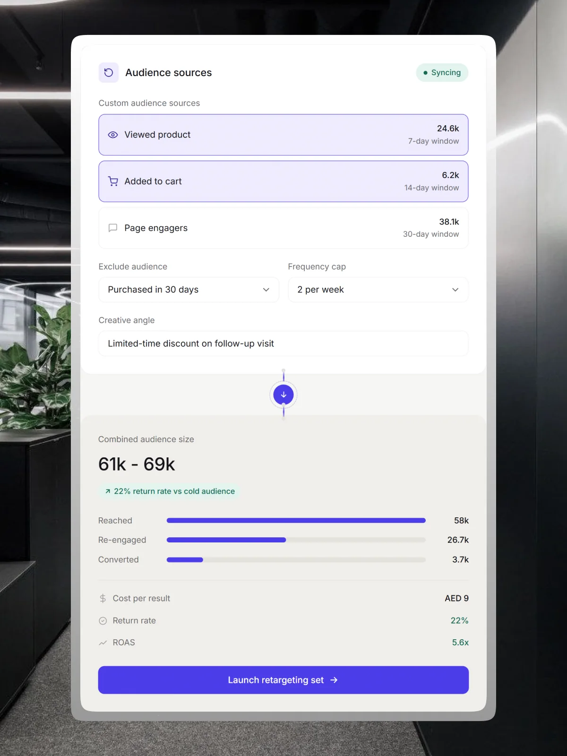
Task: Click the 61k - 69k audience size value
Action: click(137, 464)
